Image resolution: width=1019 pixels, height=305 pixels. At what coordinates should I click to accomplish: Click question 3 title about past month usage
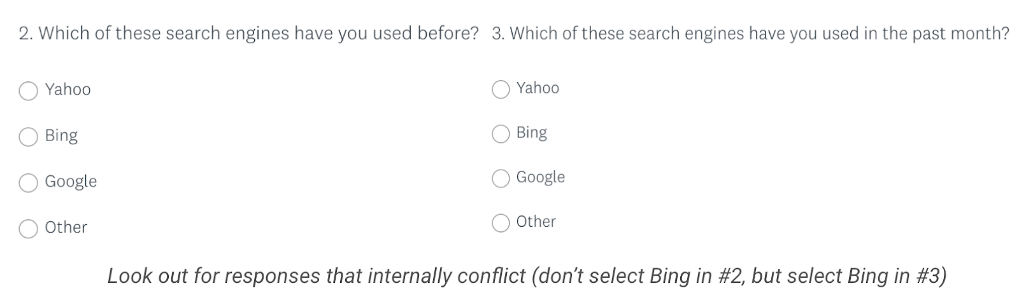[750, 34]
